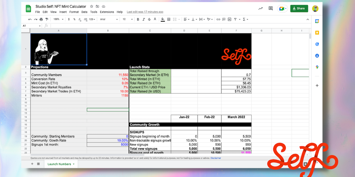
Task: Open the zoom level dropdown
Action: [58, 19]
